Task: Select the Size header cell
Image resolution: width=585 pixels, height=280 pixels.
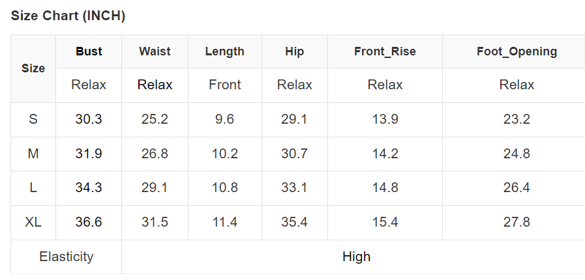Action: coord(33,68)
